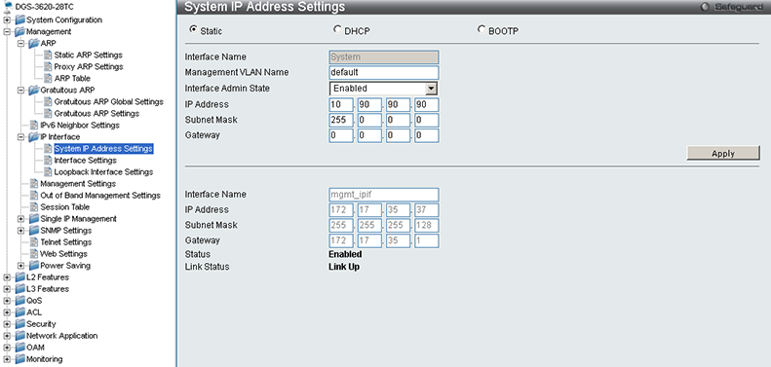771x367 pixels.
Task: Click the Loopback Interface Settings page icon
Action: (48, 172)
